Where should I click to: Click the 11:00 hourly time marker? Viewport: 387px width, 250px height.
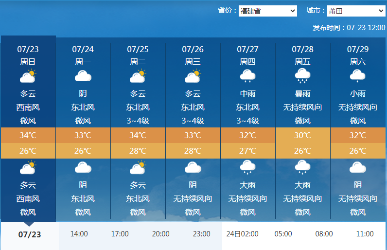click(x=365, y=234)
